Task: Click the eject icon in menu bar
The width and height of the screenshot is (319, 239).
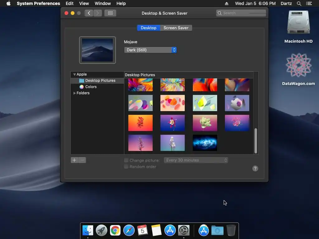Action: pyautogui.click(x=226, y=3)
